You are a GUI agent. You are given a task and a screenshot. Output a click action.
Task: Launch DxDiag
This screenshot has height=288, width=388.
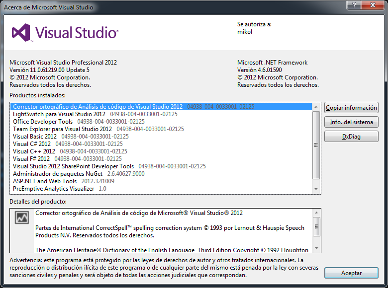pos(351,137)
